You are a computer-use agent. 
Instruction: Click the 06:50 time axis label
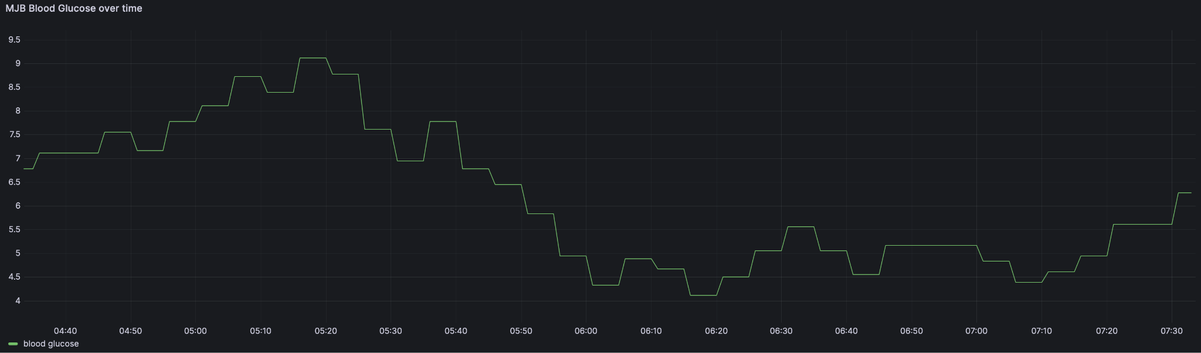[x=912, y=331]
